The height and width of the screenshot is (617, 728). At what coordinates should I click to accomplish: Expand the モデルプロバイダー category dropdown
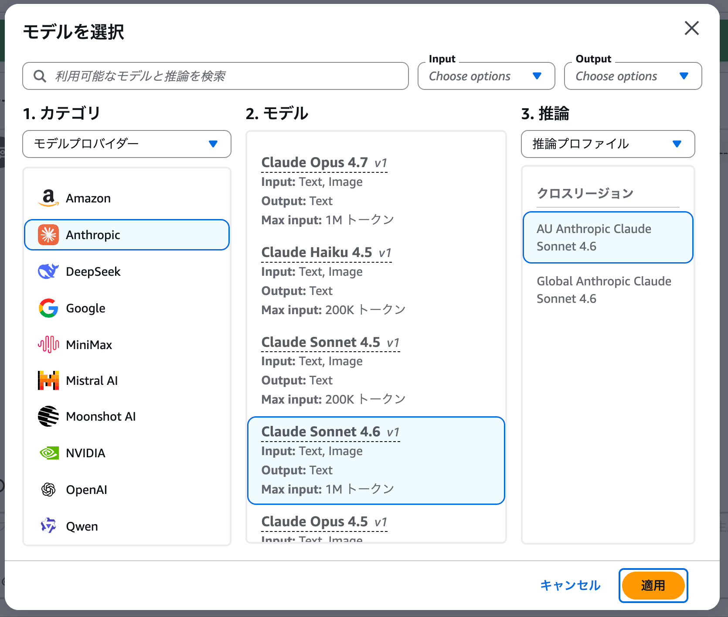click(x=127, y=144)
